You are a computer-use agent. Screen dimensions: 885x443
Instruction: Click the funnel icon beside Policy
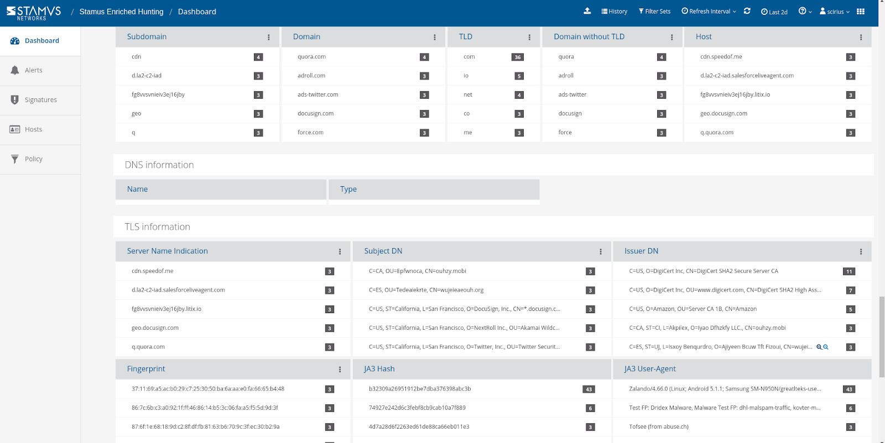[15, 159]
